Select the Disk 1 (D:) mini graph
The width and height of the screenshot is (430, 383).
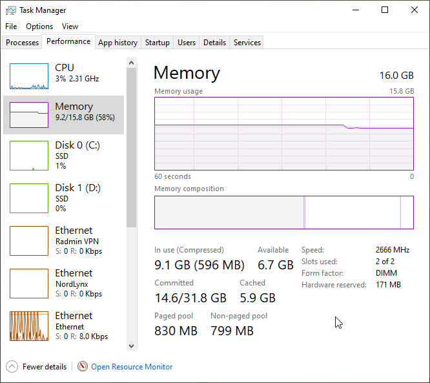[x=29, y=198]
